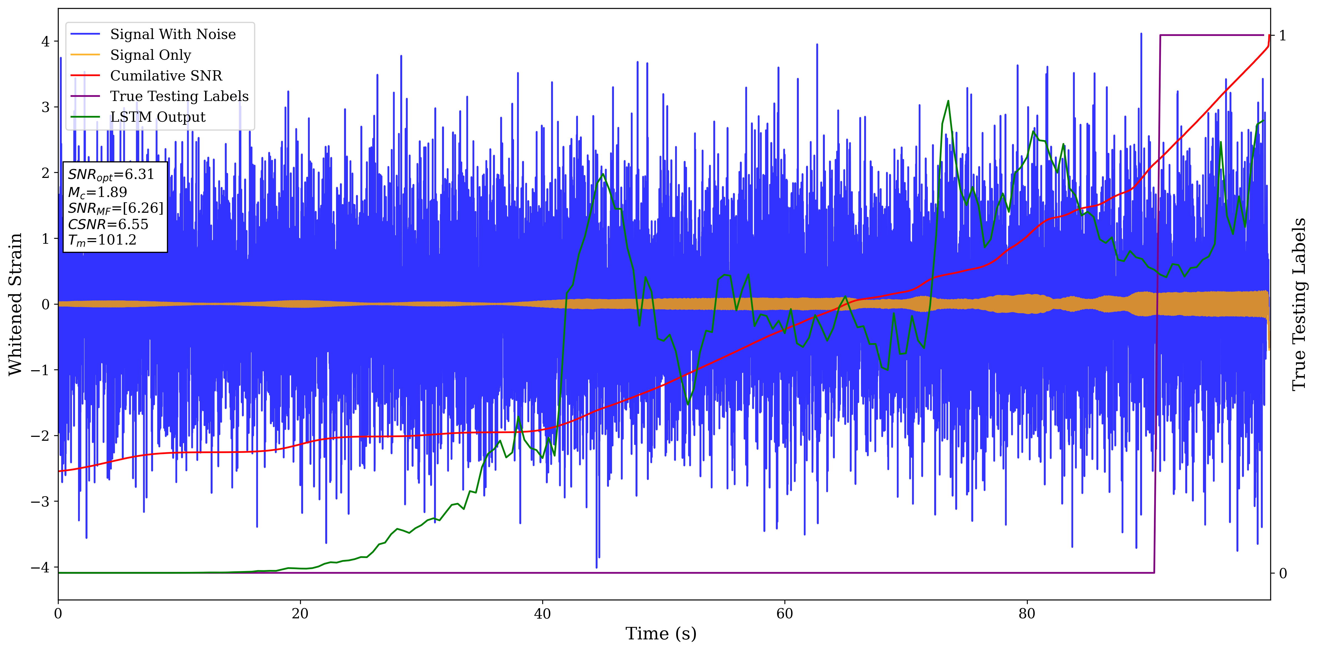Click the 'Whitened Strain' y-axis label
1317x651 pixels.
pos(15,304)
